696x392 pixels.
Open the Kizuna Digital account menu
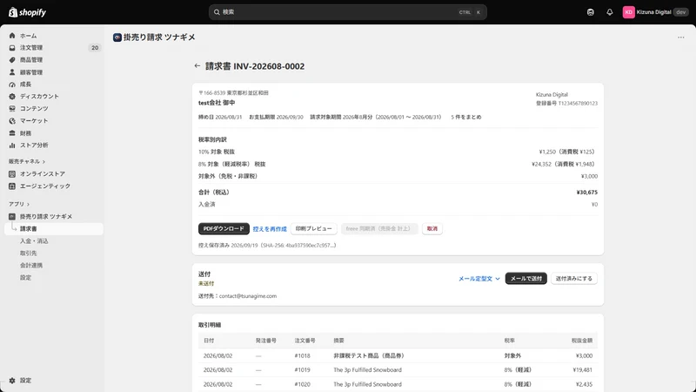pyautogui.click(x=655, y=12)
